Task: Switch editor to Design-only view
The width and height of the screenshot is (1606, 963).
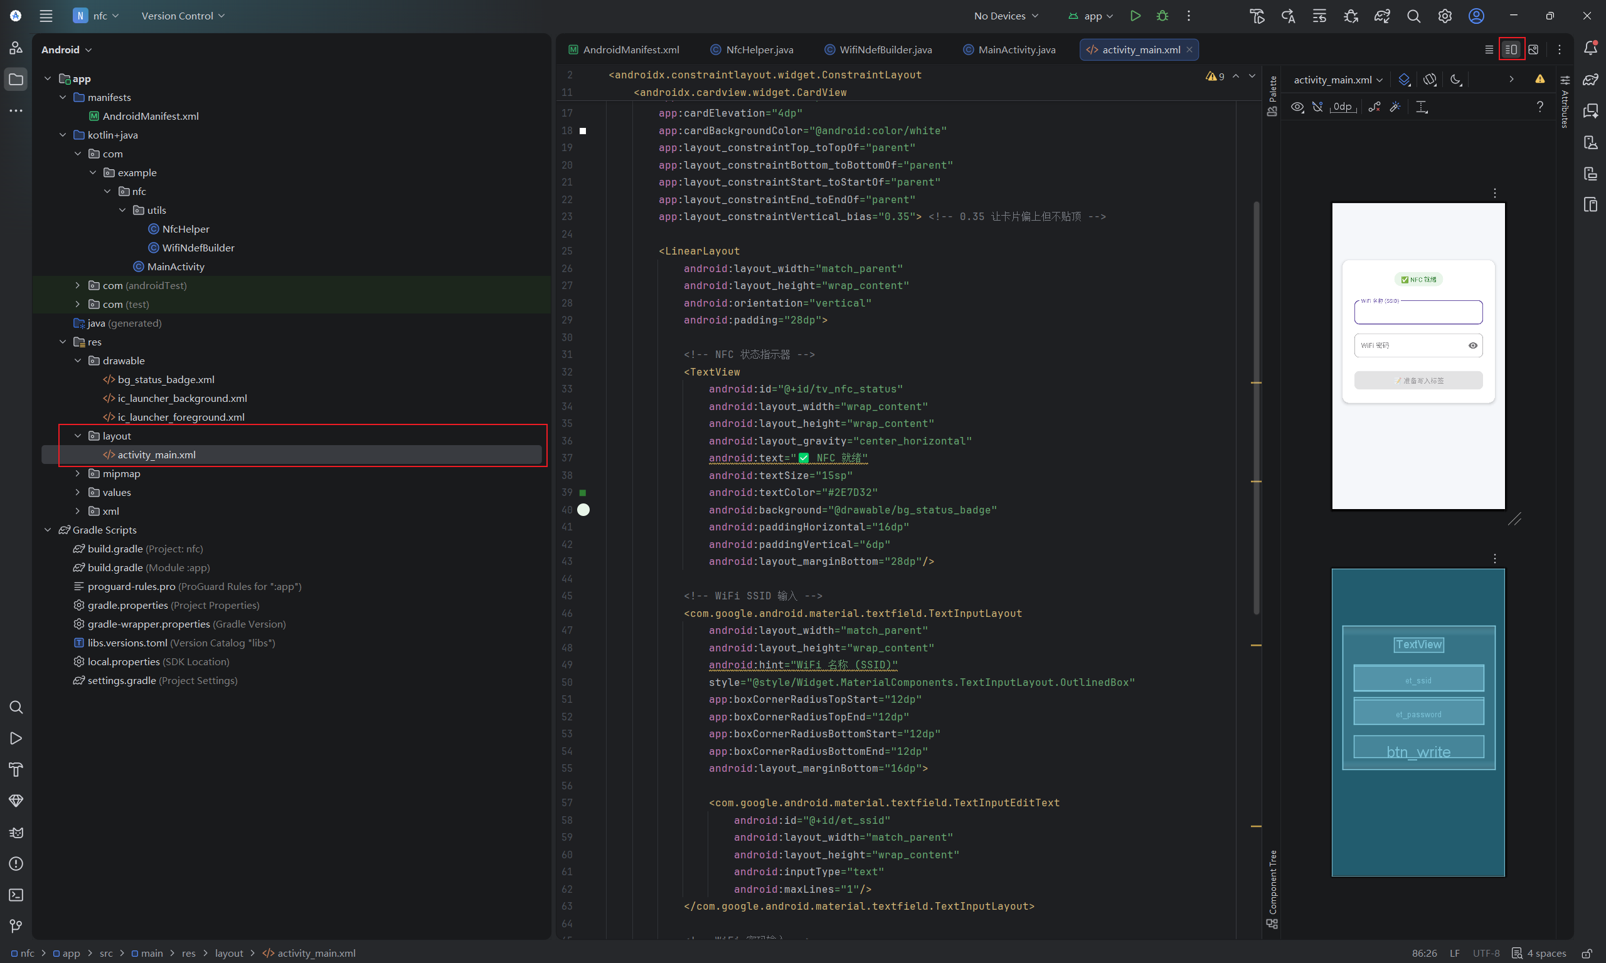Action: (x=1533, y=50)
